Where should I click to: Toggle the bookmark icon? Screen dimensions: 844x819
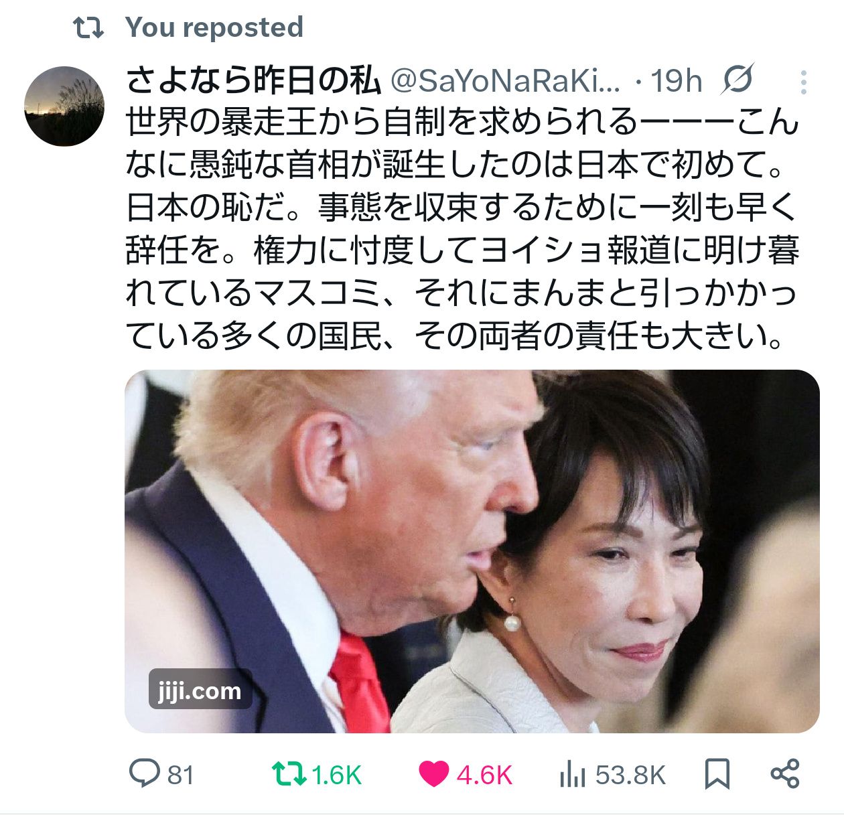click(717, 774)
